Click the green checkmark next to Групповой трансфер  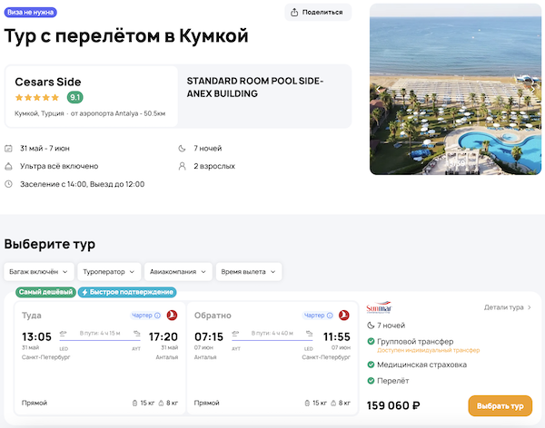[371, 341]
